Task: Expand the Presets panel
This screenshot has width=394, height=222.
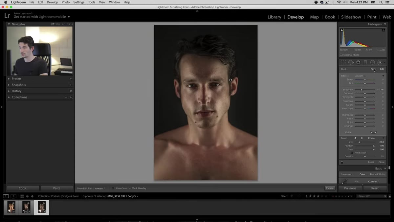Action: tap(9, 79)
